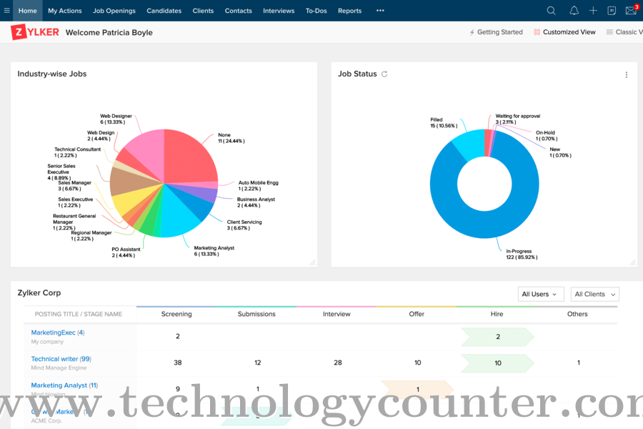Click the more navigation ellipsis
The image size is (643, 429).
(380, 11)
